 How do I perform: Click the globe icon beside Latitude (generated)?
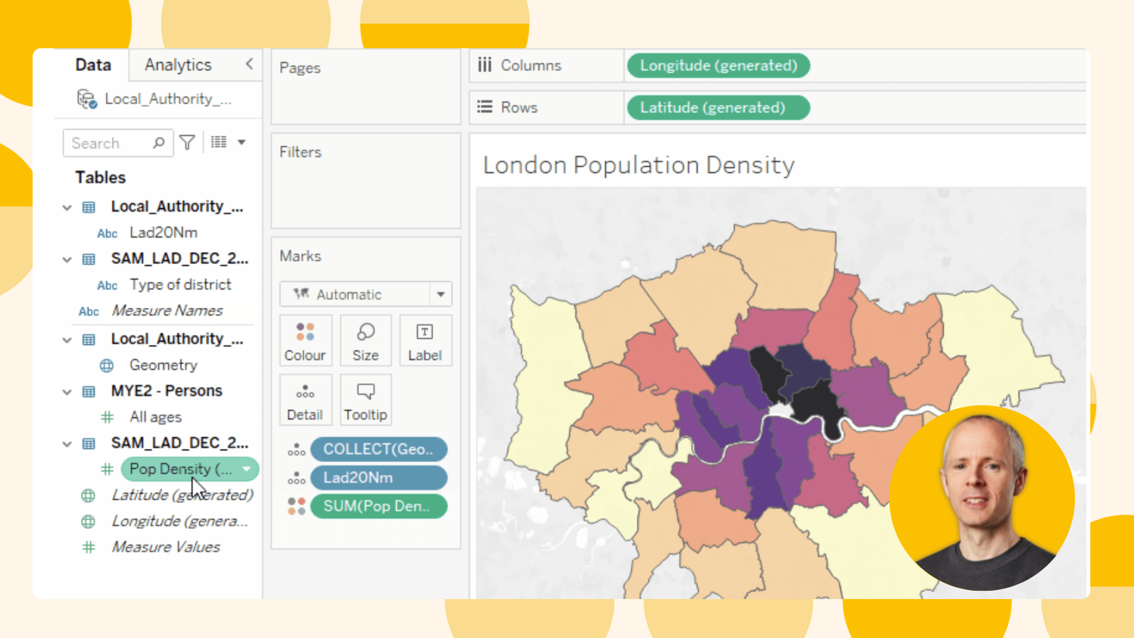pyautogui.click(x=88, y=496)
